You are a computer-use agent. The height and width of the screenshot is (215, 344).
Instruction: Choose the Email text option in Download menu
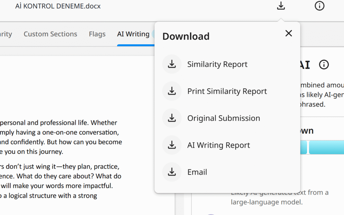(x=197, y=172)
